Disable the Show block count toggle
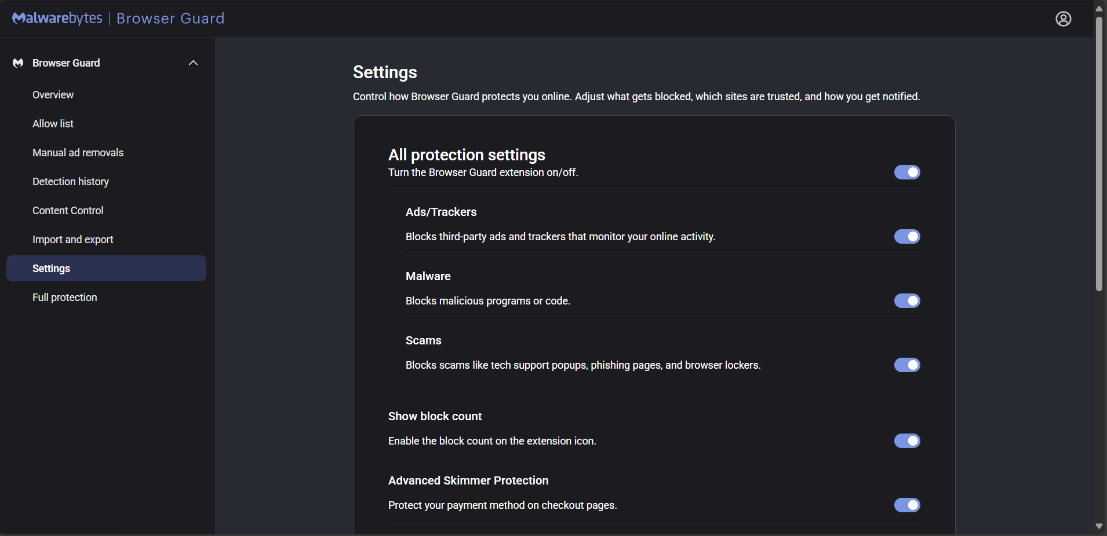1107x536 pixels. 906,441
